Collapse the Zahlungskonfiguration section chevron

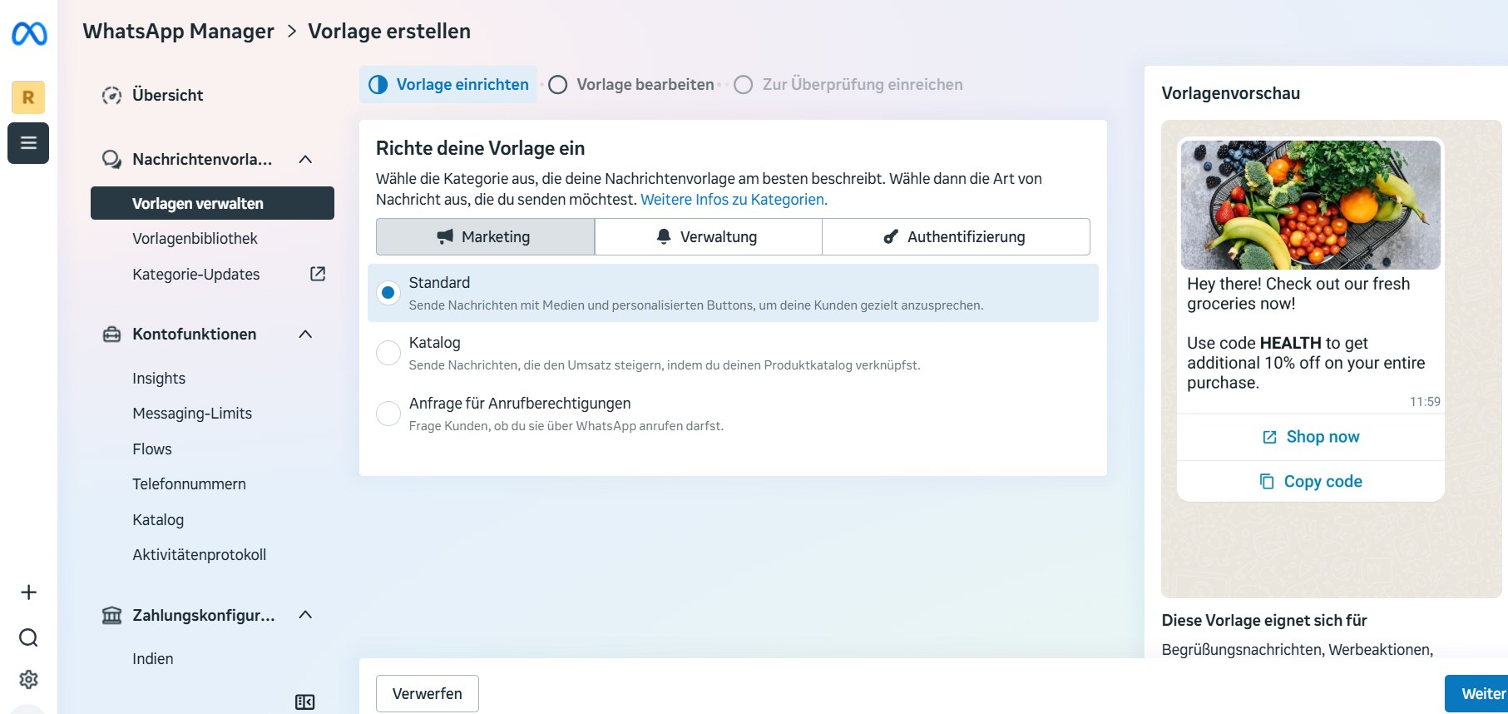(305, 614)
